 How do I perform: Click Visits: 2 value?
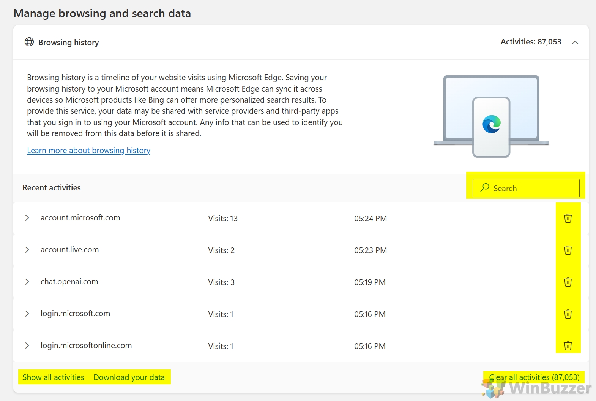coord(221,250)
